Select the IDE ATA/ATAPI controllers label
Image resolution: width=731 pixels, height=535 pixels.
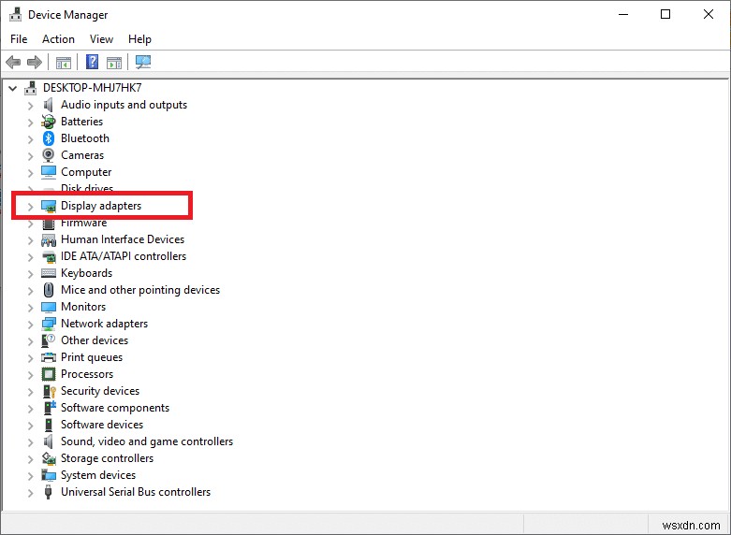tap(124, 256)
